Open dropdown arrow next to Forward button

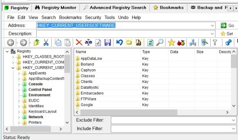click(30, 43)
